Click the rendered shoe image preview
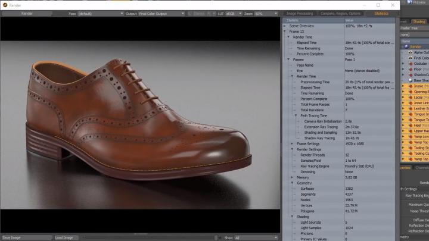 tap(140, 113)
